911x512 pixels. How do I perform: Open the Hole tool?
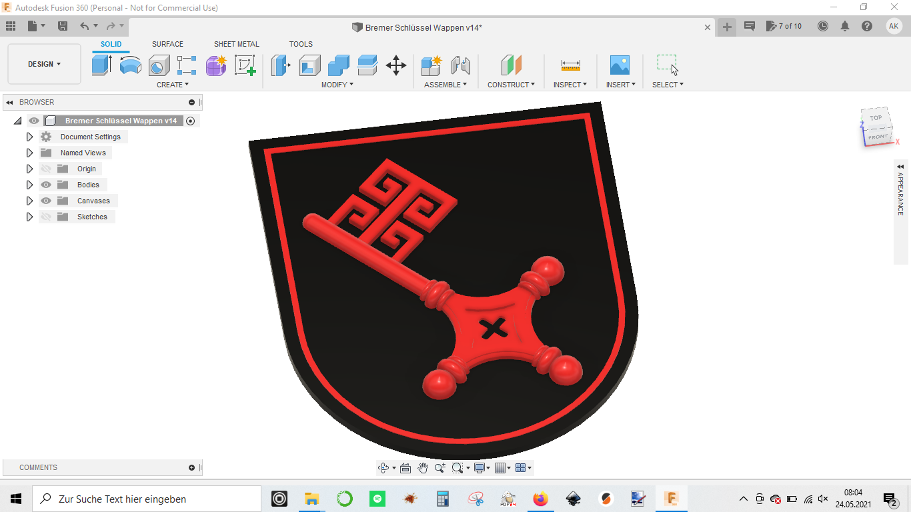pyautogui.click(x=159, y=65)
